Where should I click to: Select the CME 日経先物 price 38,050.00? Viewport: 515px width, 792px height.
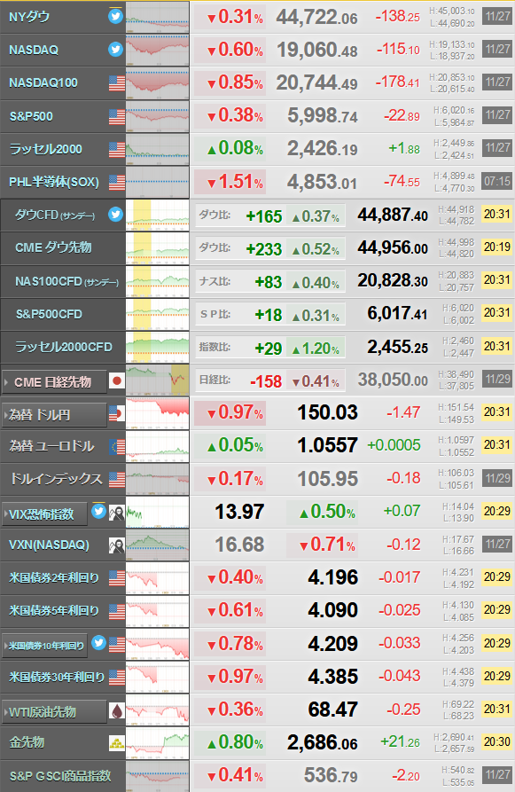(393, 380)
